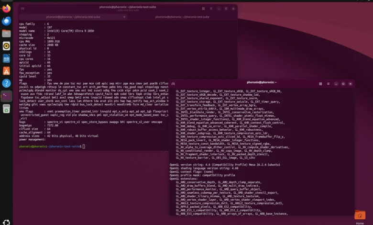Viewport: 373px width, 225px height.
Task: Click the 'clflush size : 64' line
Action: pos(35,129)
